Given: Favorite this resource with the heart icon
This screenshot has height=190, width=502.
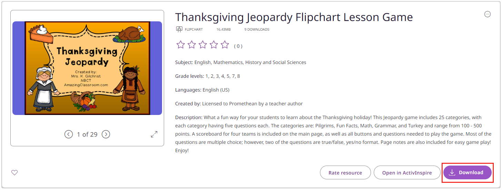Looking at the screenshot, I should (x=14, y=172).
